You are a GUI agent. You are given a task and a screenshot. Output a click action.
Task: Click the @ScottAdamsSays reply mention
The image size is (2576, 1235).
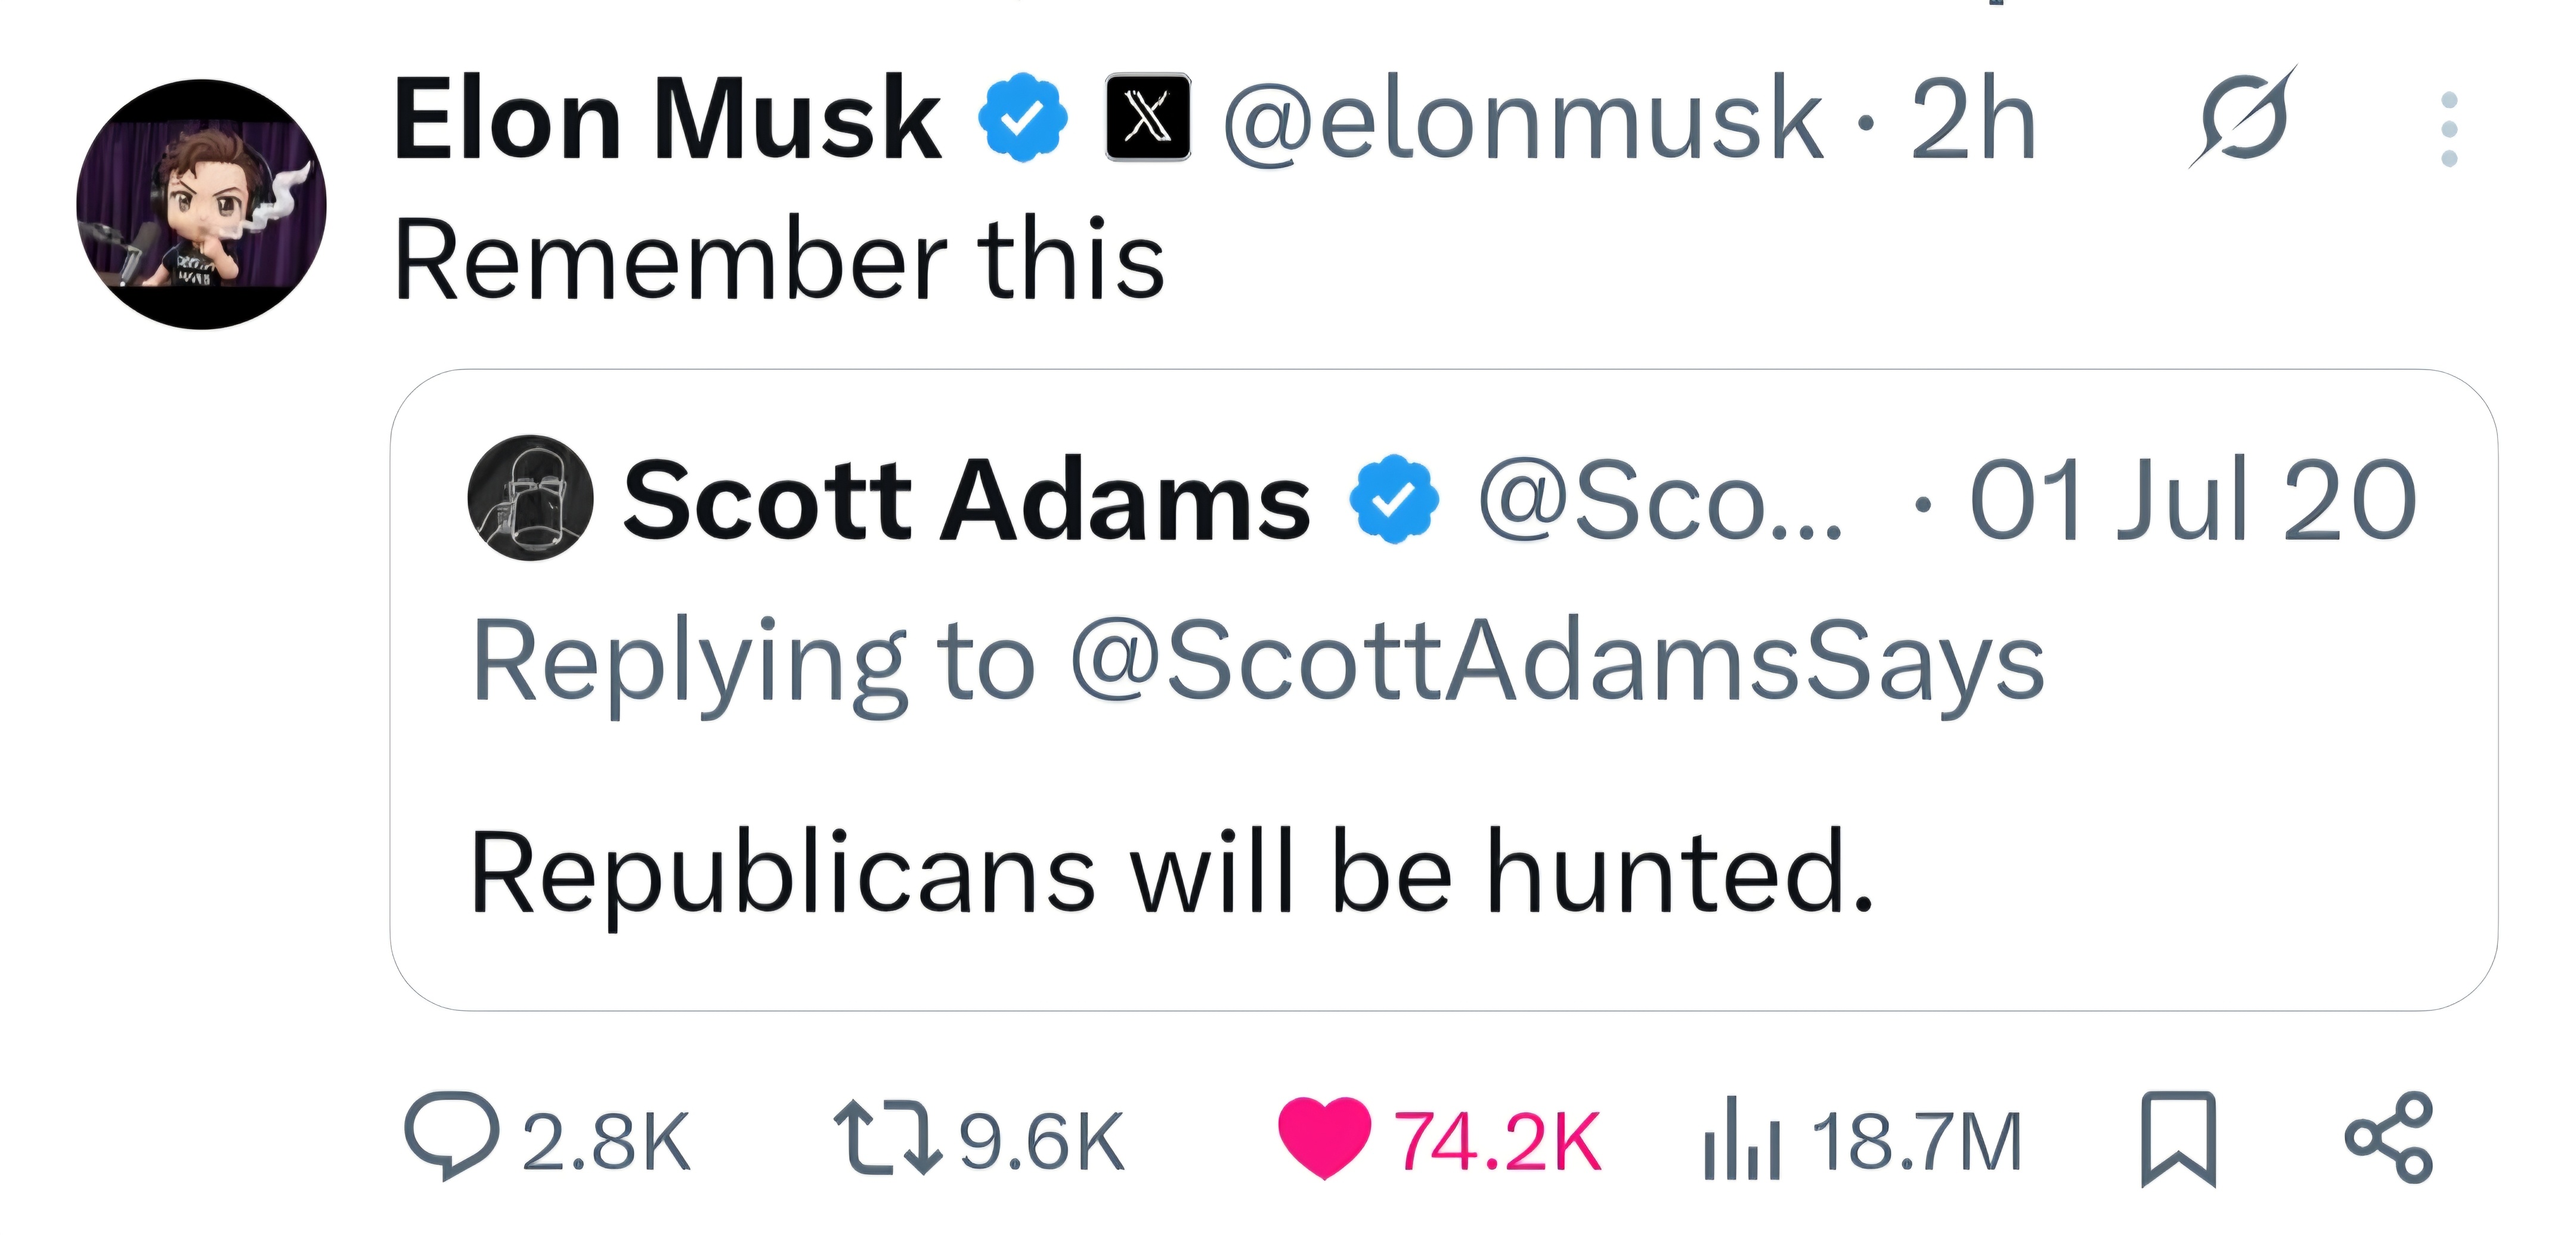[1556, 662]
